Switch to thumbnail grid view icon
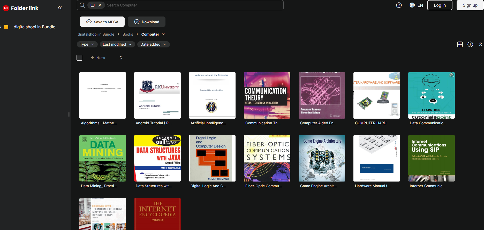The image size is (484, 230). [460, 44]
